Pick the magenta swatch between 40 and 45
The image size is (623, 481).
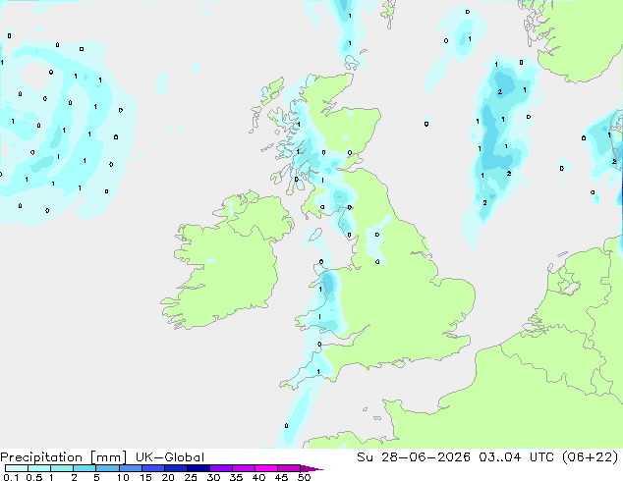pos(266,468)
